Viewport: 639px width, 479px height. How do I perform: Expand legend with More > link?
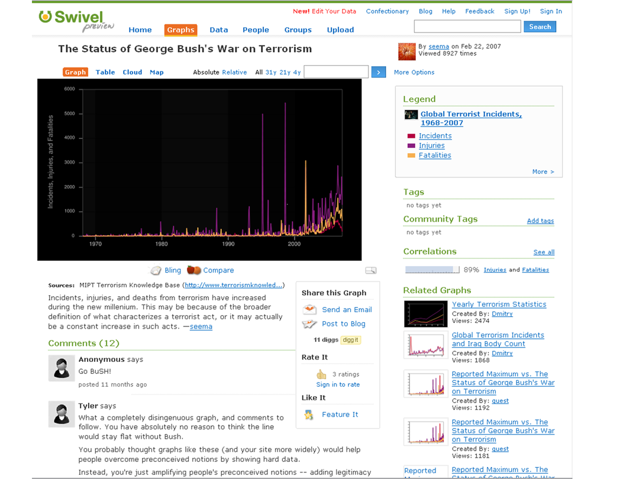pyautogui.click(x=543, y=171)
